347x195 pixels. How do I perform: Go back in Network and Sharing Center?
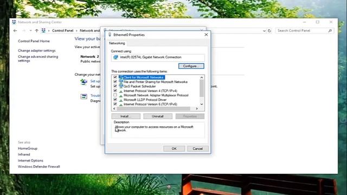point(15,30)
